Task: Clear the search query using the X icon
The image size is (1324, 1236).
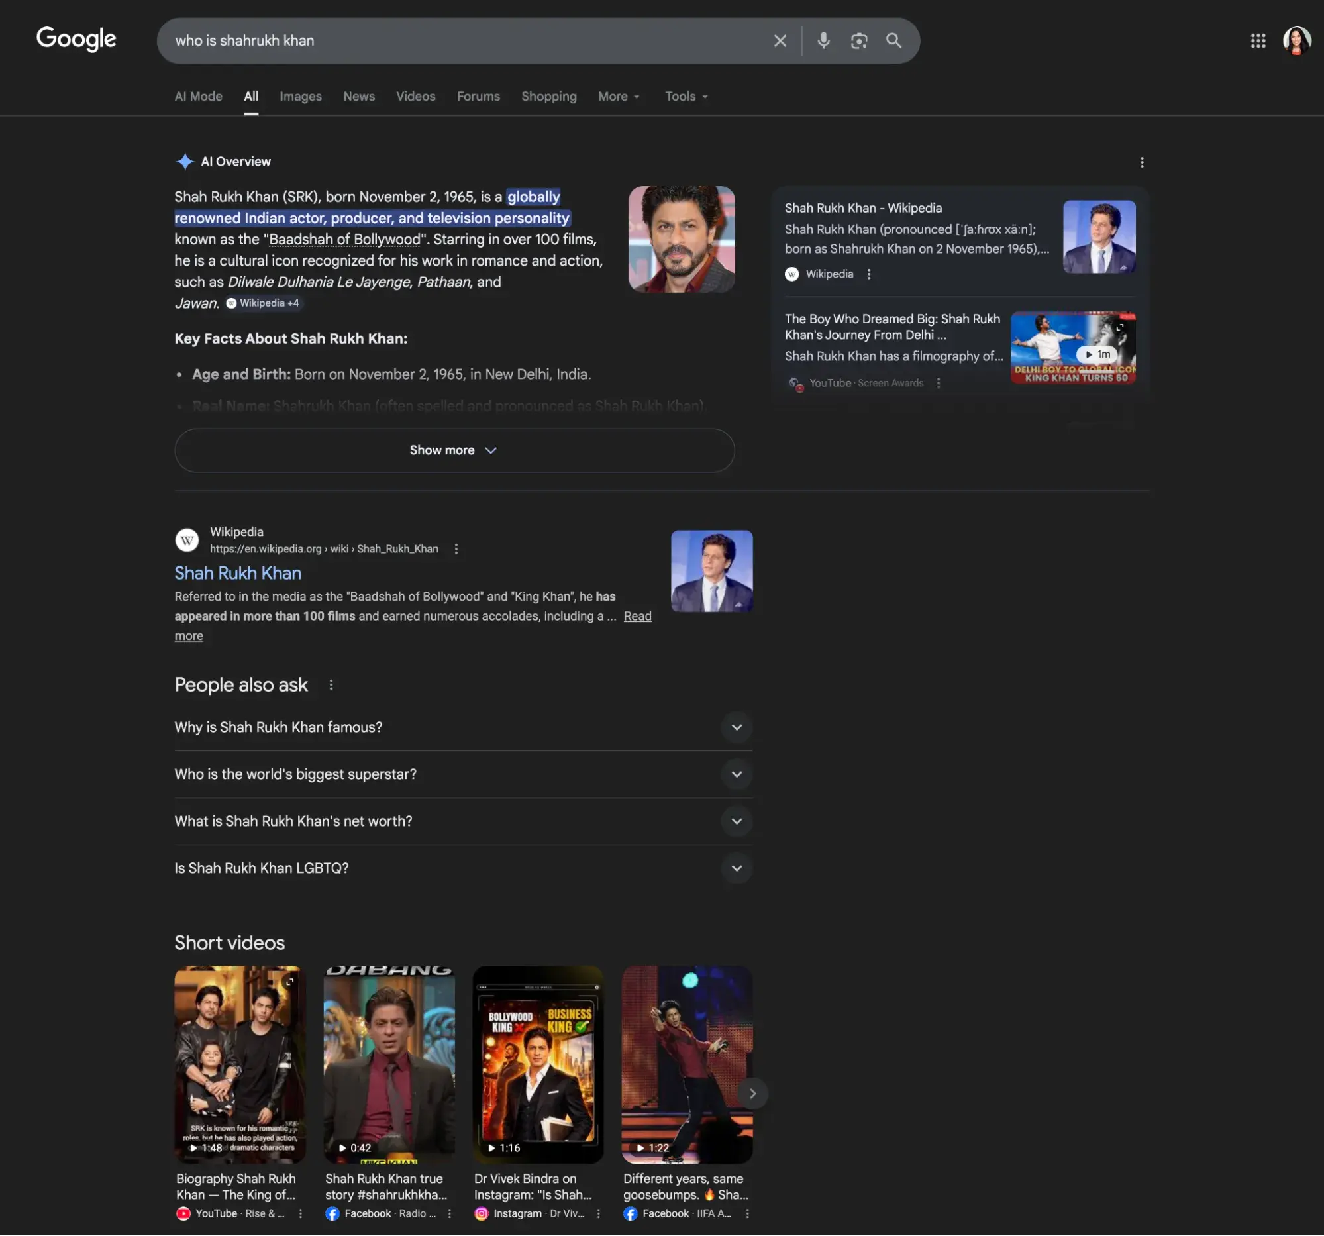Action: tap(779, 40)
